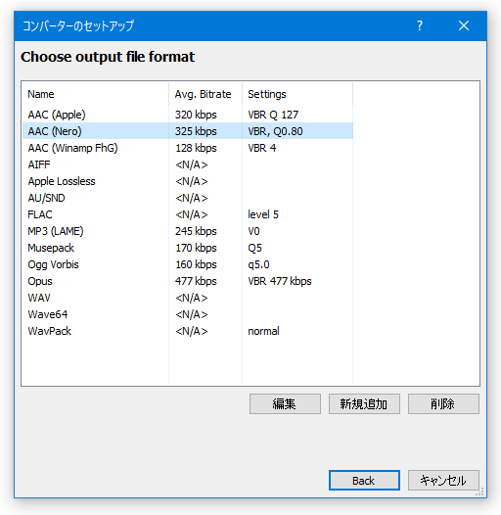Click the help question mark icon

[419, 25]
